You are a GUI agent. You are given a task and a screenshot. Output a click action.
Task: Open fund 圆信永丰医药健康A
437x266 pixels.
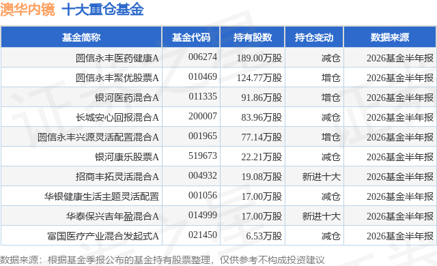click(117, 58)
